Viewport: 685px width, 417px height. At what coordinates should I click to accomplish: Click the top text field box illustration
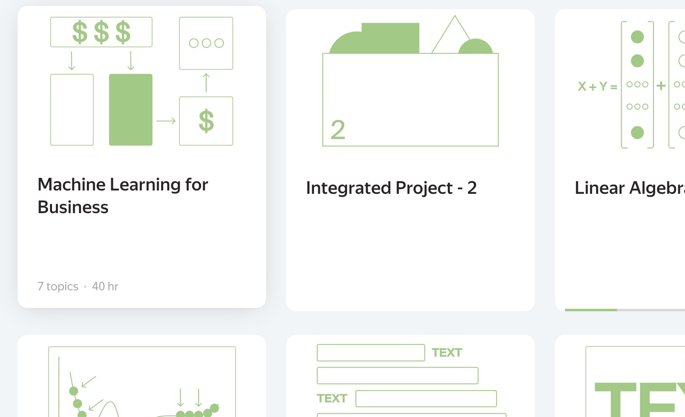point(371,353)
